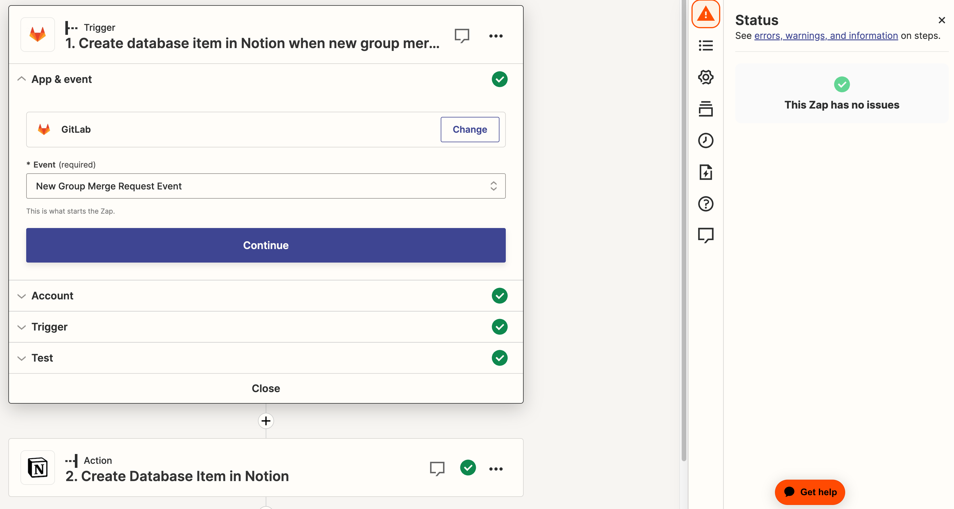Open Zap settings gear icon
954x509 pixels.
click(x=706, y=77)
